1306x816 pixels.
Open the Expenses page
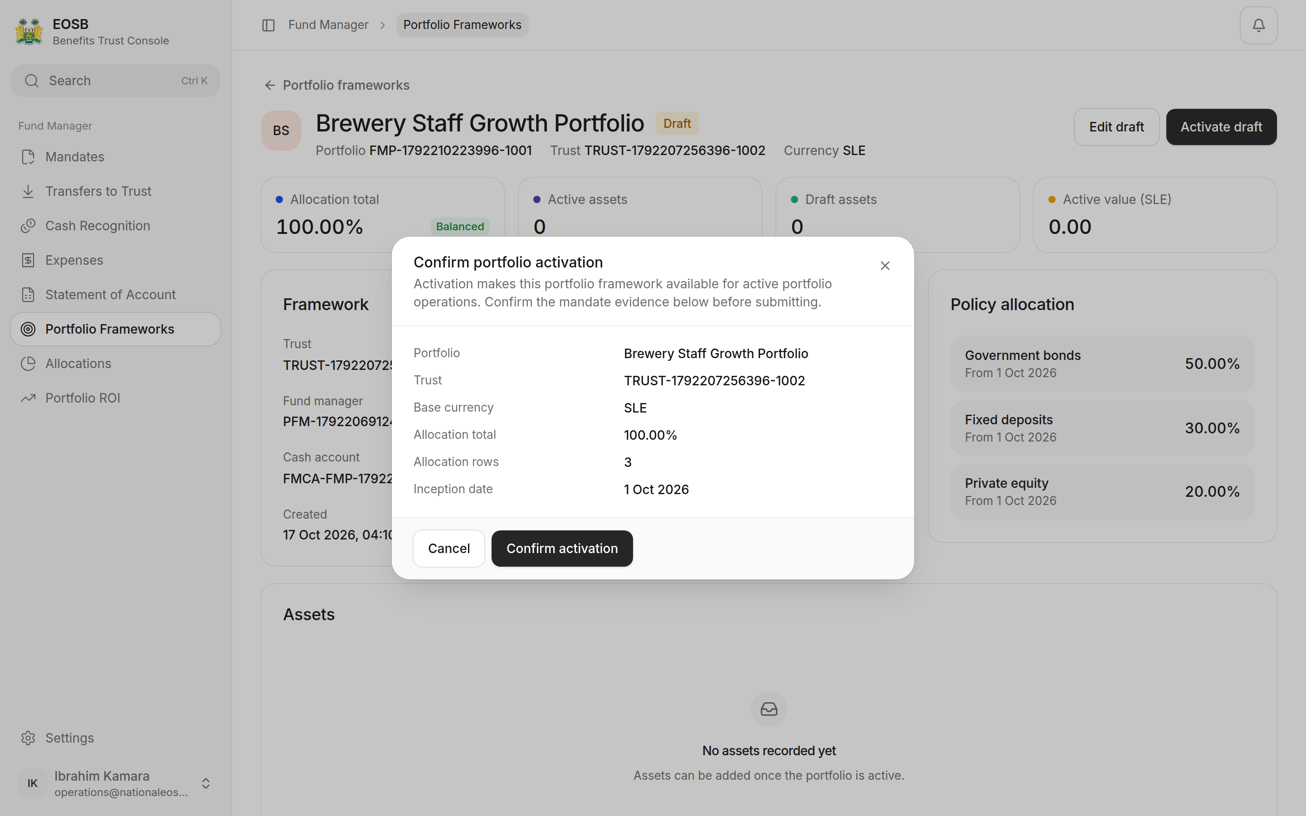(x=116, y=260)
